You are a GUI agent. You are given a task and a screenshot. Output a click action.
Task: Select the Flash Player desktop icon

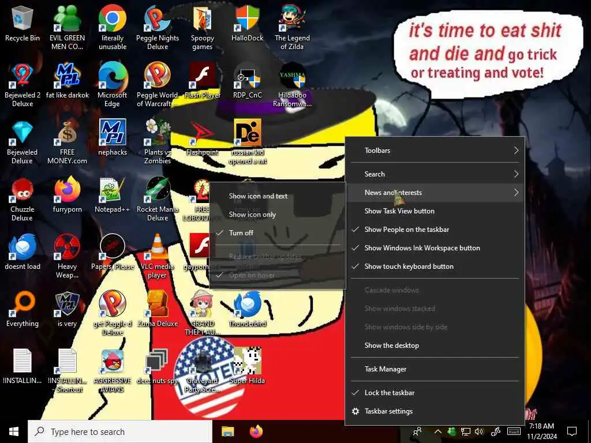click(203, 81)
